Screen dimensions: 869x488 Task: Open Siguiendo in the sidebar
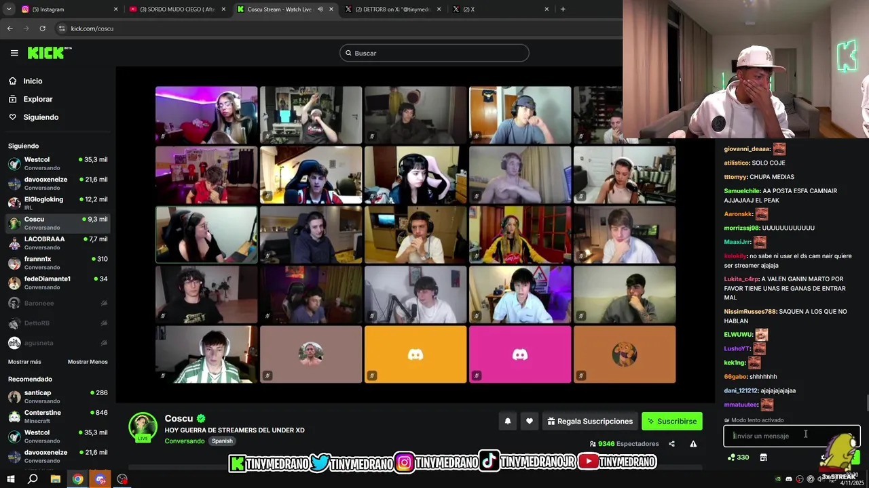41,117
